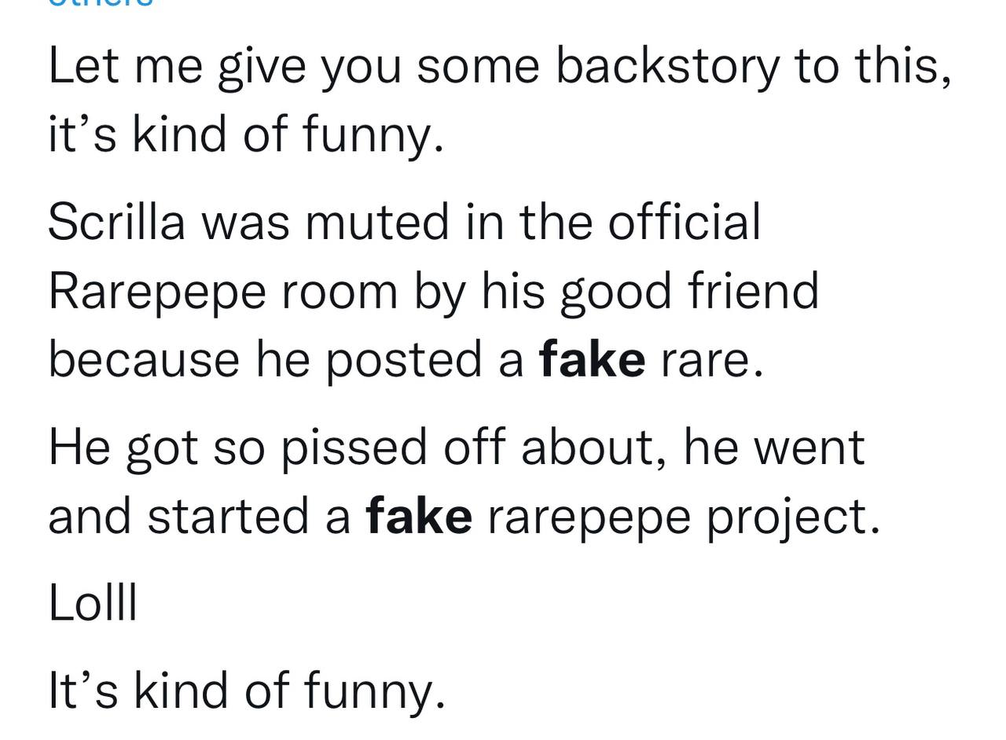The height and width of the screenshot is (740, 1006).
Task: Click the word "Lolll"
Action: point(93,603)
